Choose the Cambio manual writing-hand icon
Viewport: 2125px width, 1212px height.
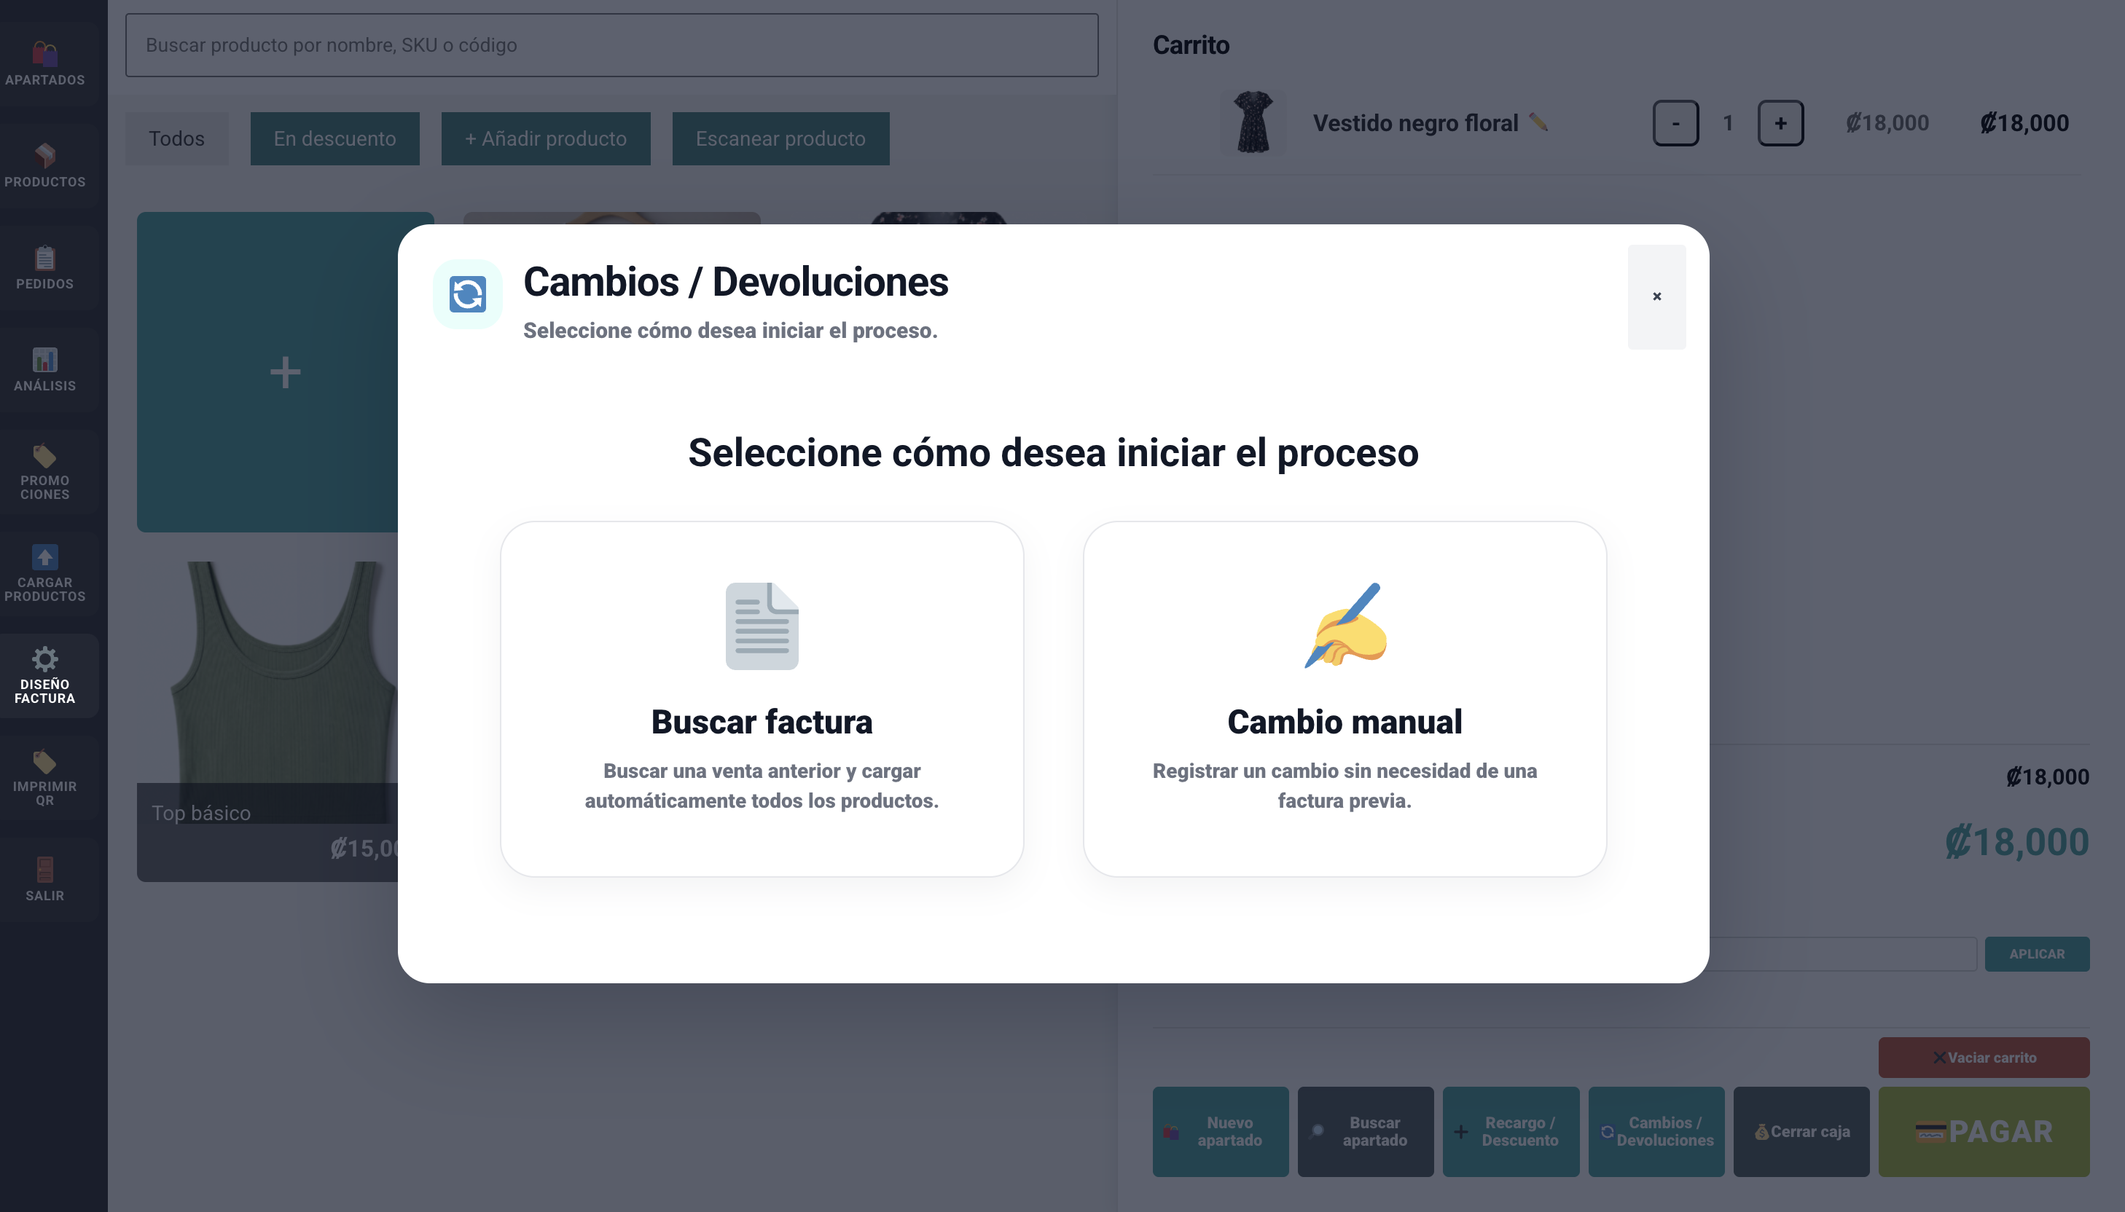pyautogui.click(x=1345, y=625)
